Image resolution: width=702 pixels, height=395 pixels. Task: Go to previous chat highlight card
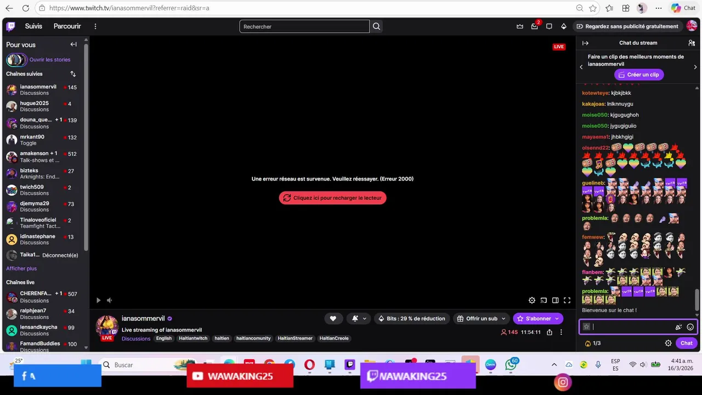point(581,67)
